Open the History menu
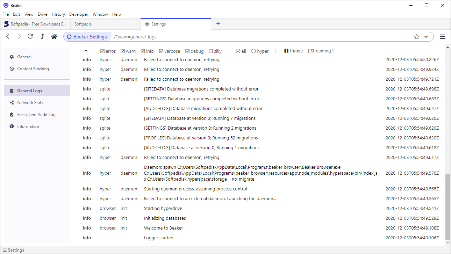Image resolution: width=451 pixels, height=254 pixels. [58, 14]
